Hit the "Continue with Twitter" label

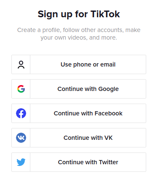point(88,162)
